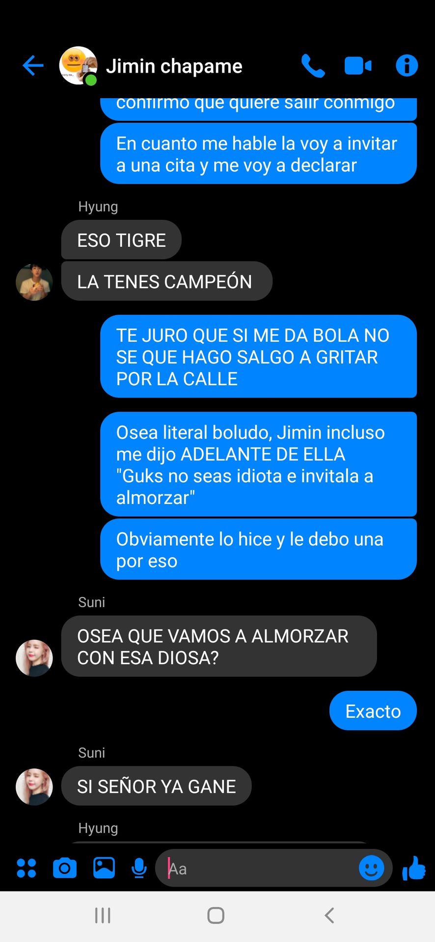Go back using the blue arrow
Screen dimensions: 435x942
33,66
